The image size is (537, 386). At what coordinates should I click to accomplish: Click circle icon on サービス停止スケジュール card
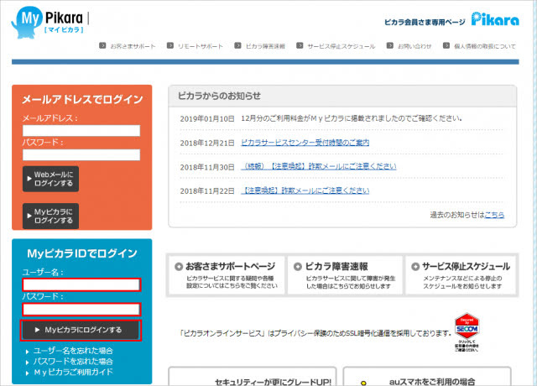click(x=415, y=267)
